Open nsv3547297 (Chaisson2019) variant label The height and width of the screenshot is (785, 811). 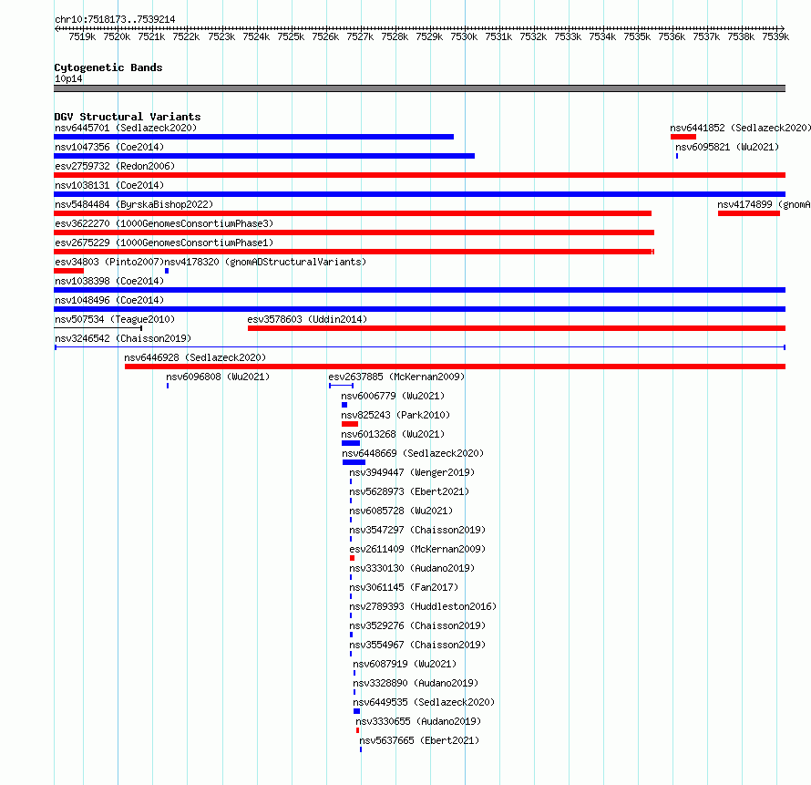(x=417, y=530)
